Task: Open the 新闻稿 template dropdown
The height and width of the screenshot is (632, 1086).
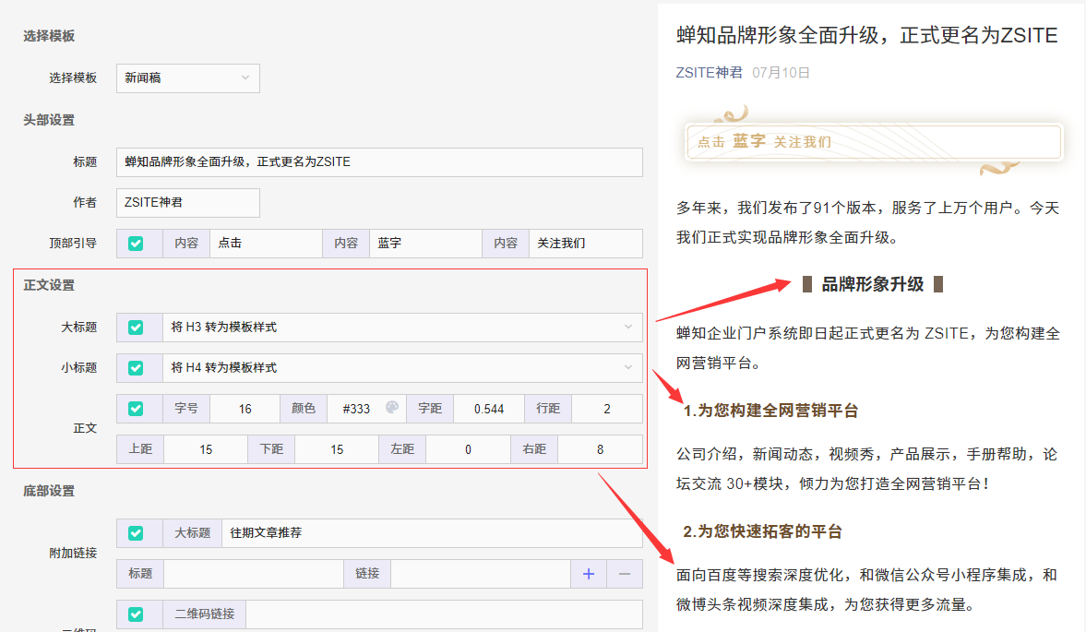Action: (x=187, y=78)
